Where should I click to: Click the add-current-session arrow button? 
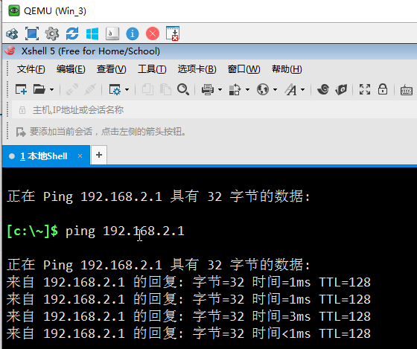tap(21, 132)
